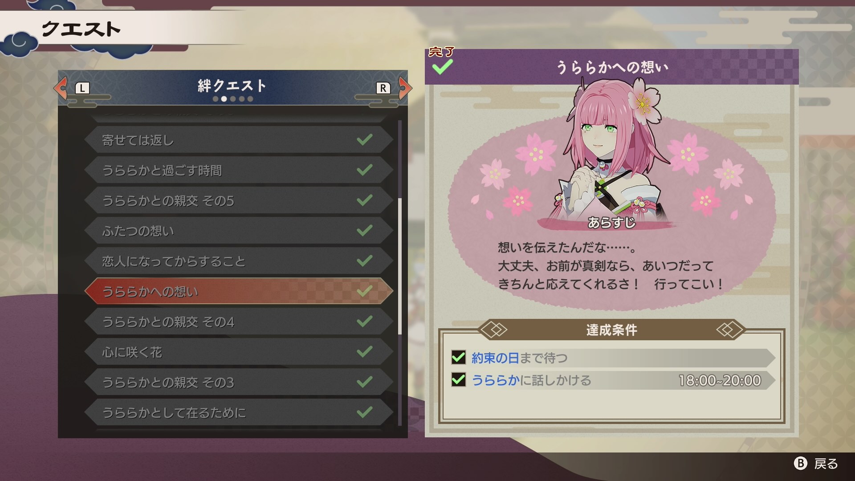This screenshot has width=855, height=481.
Task: Click the right red arrow beside R
Action: (x=404, y=88)
